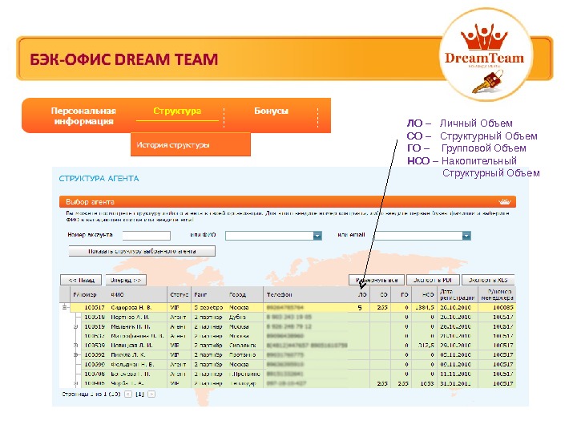
Task: Expand the tree node of row 100392
Action: tap(76, 355)
